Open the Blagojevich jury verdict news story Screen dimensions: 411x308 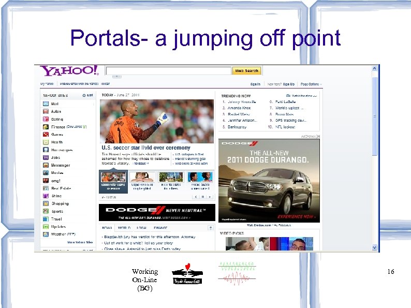coord(149,237)
